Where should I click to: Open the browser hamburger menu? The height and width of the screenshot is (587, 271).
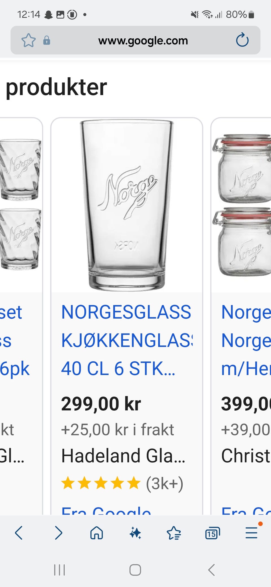251,533
